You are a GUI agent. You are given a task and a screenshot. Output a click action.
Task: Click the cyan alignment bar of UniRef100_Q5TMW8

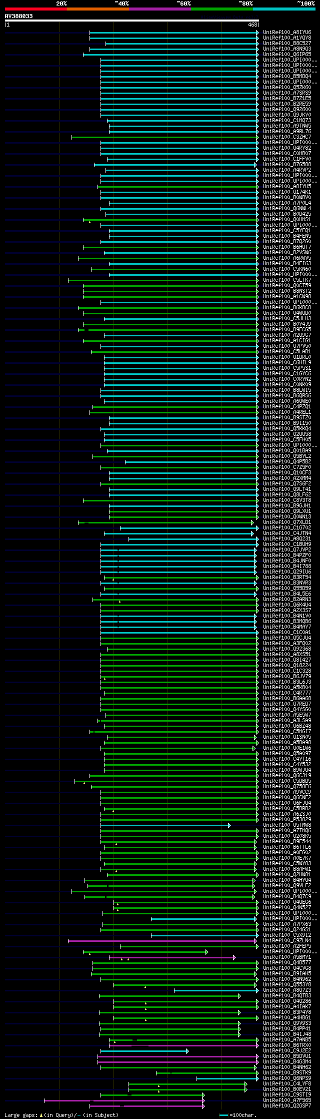click(165, 825)
